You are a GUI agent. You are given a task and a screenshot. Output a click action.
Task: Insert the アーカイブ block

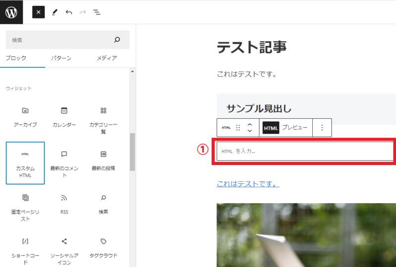coord(25,116)
